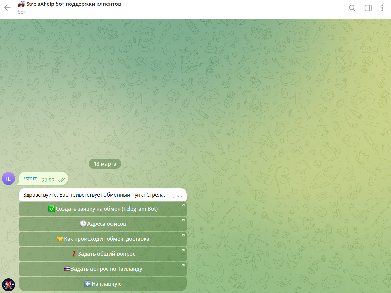Go back using the header arrow
Viewport: 391px width, 293px height.
7,8
